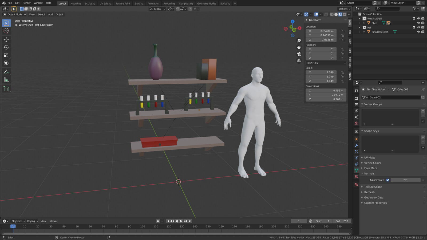Add a new shape key plus button

click(x=423, y=137)
